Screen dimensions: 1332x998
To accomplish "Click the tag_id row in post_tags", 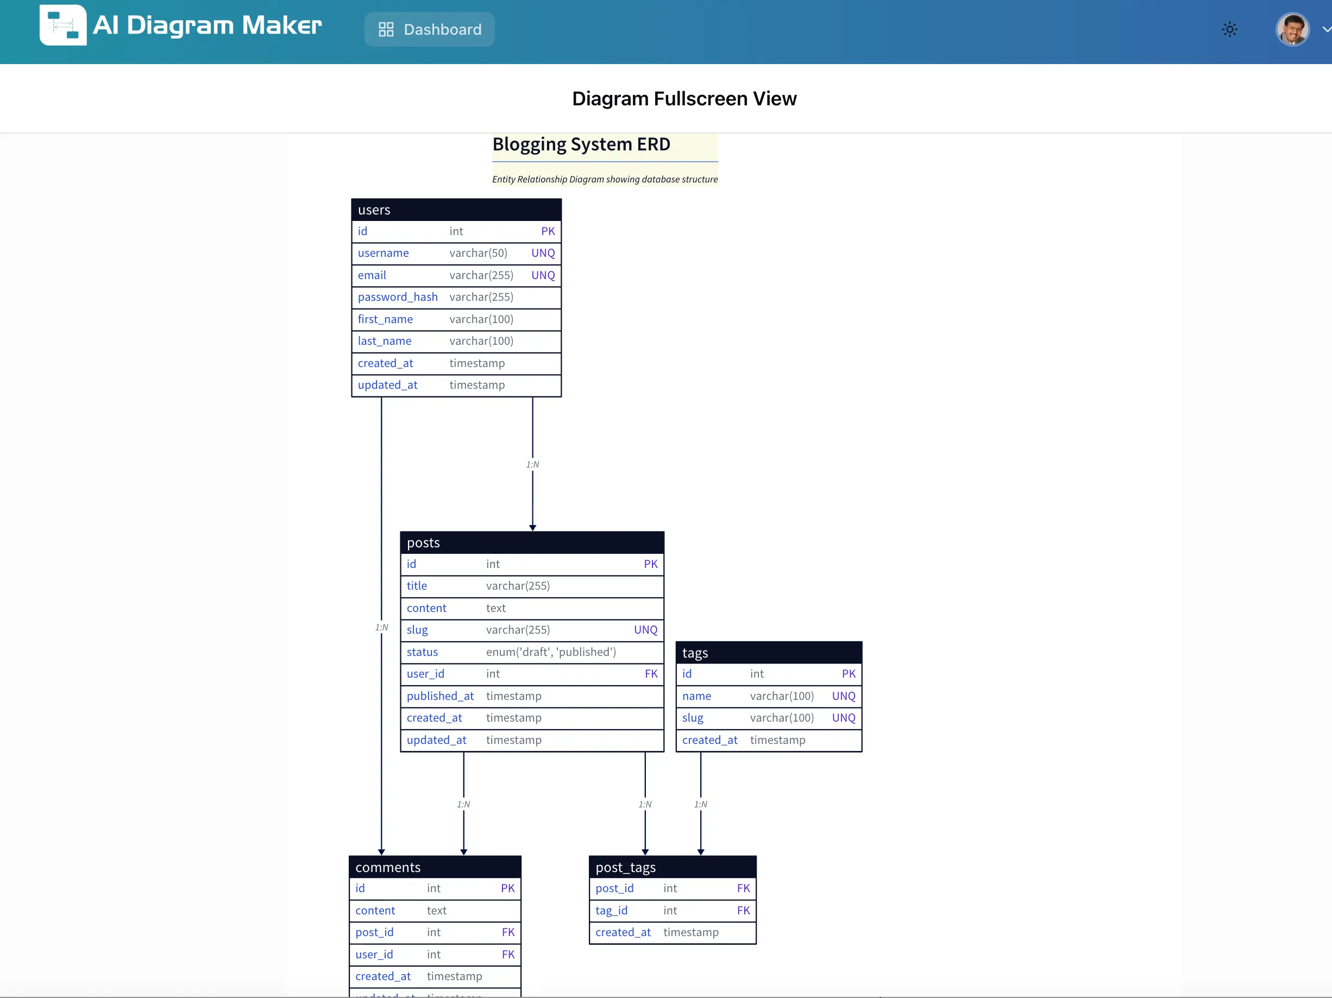I will 672,910.
